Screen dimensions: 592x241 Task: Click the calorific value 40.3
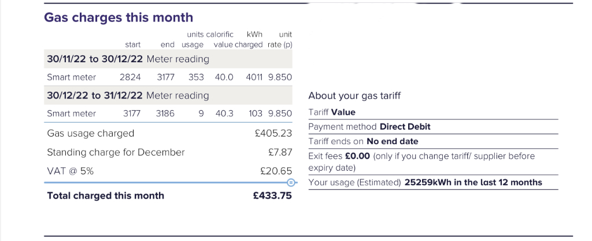coord(224,114)
